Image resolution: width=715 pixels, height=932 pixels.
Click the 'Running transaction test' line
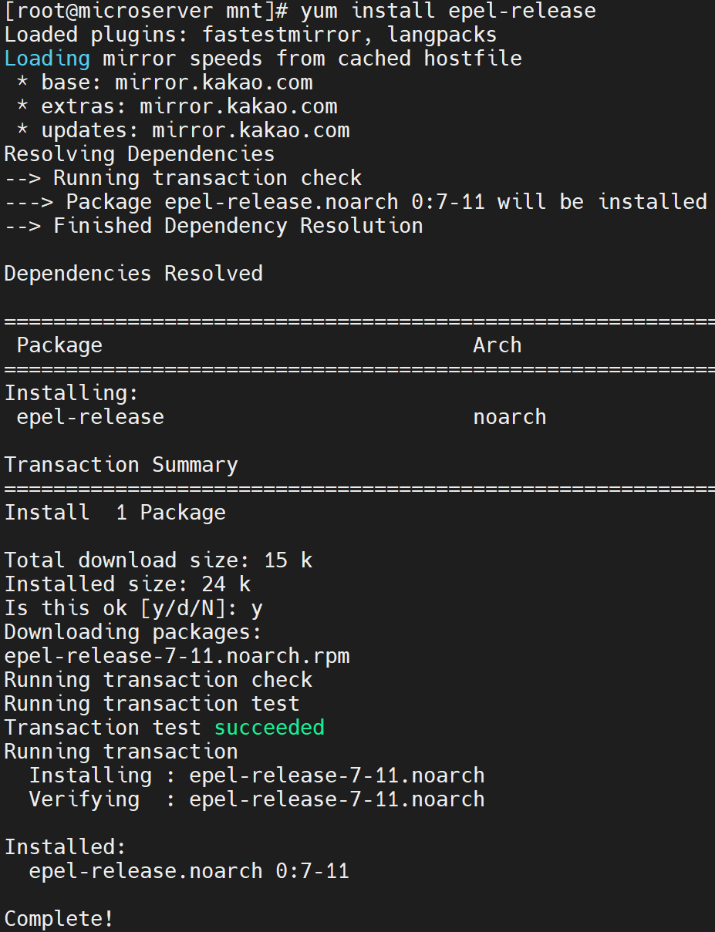(152, 704)
